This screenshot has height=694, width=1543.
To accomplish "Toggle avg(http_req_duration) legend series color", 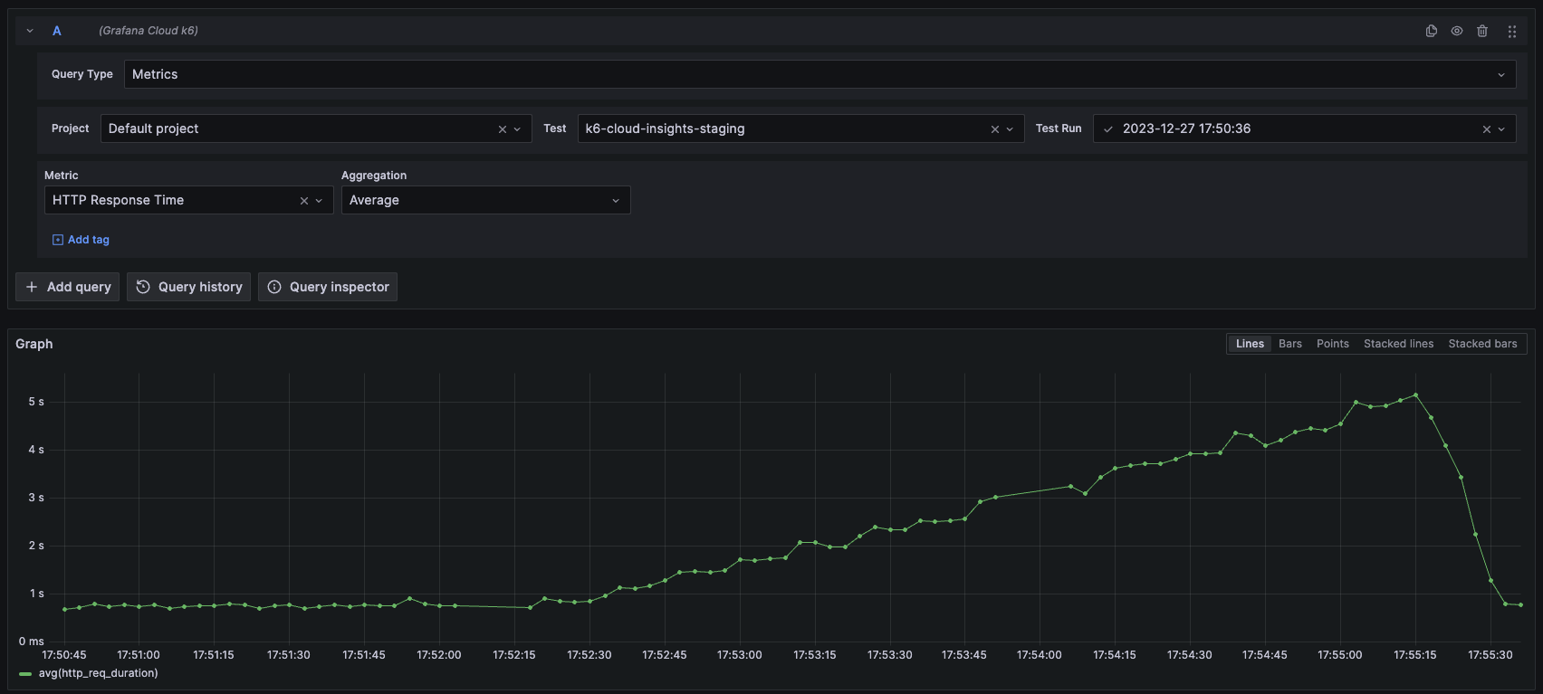I will pyautogui.click(x=25, y=674).
